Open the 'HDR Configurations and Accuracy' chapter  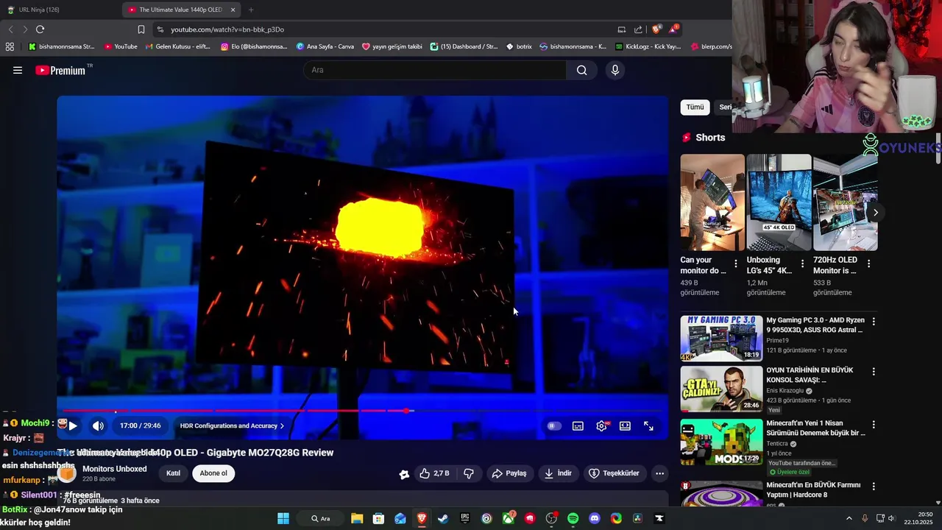tap(232, 425)
